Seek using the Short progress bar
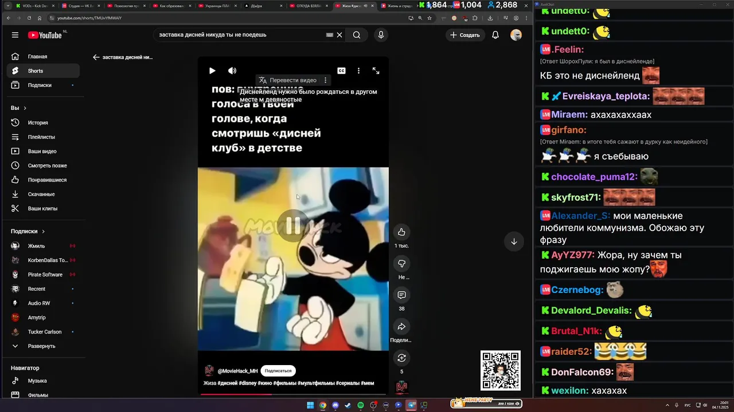 (x=293, y=394)
